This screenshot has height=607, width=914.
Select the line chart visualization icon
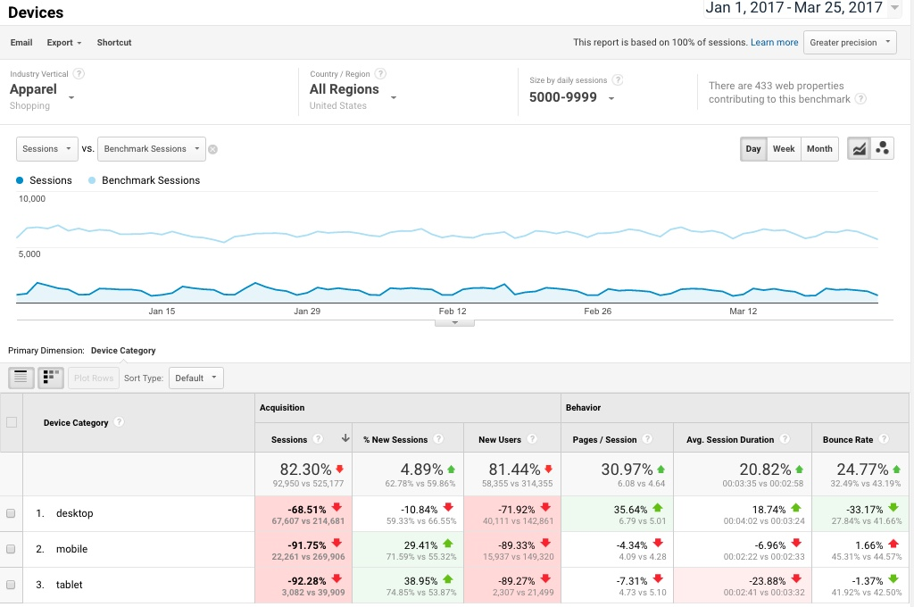[x=860, y=148]
